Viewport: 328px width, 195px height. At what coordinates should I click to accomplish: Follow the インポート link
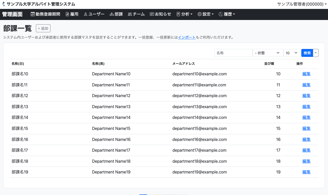pyautogui.click(x=187, y=37)
